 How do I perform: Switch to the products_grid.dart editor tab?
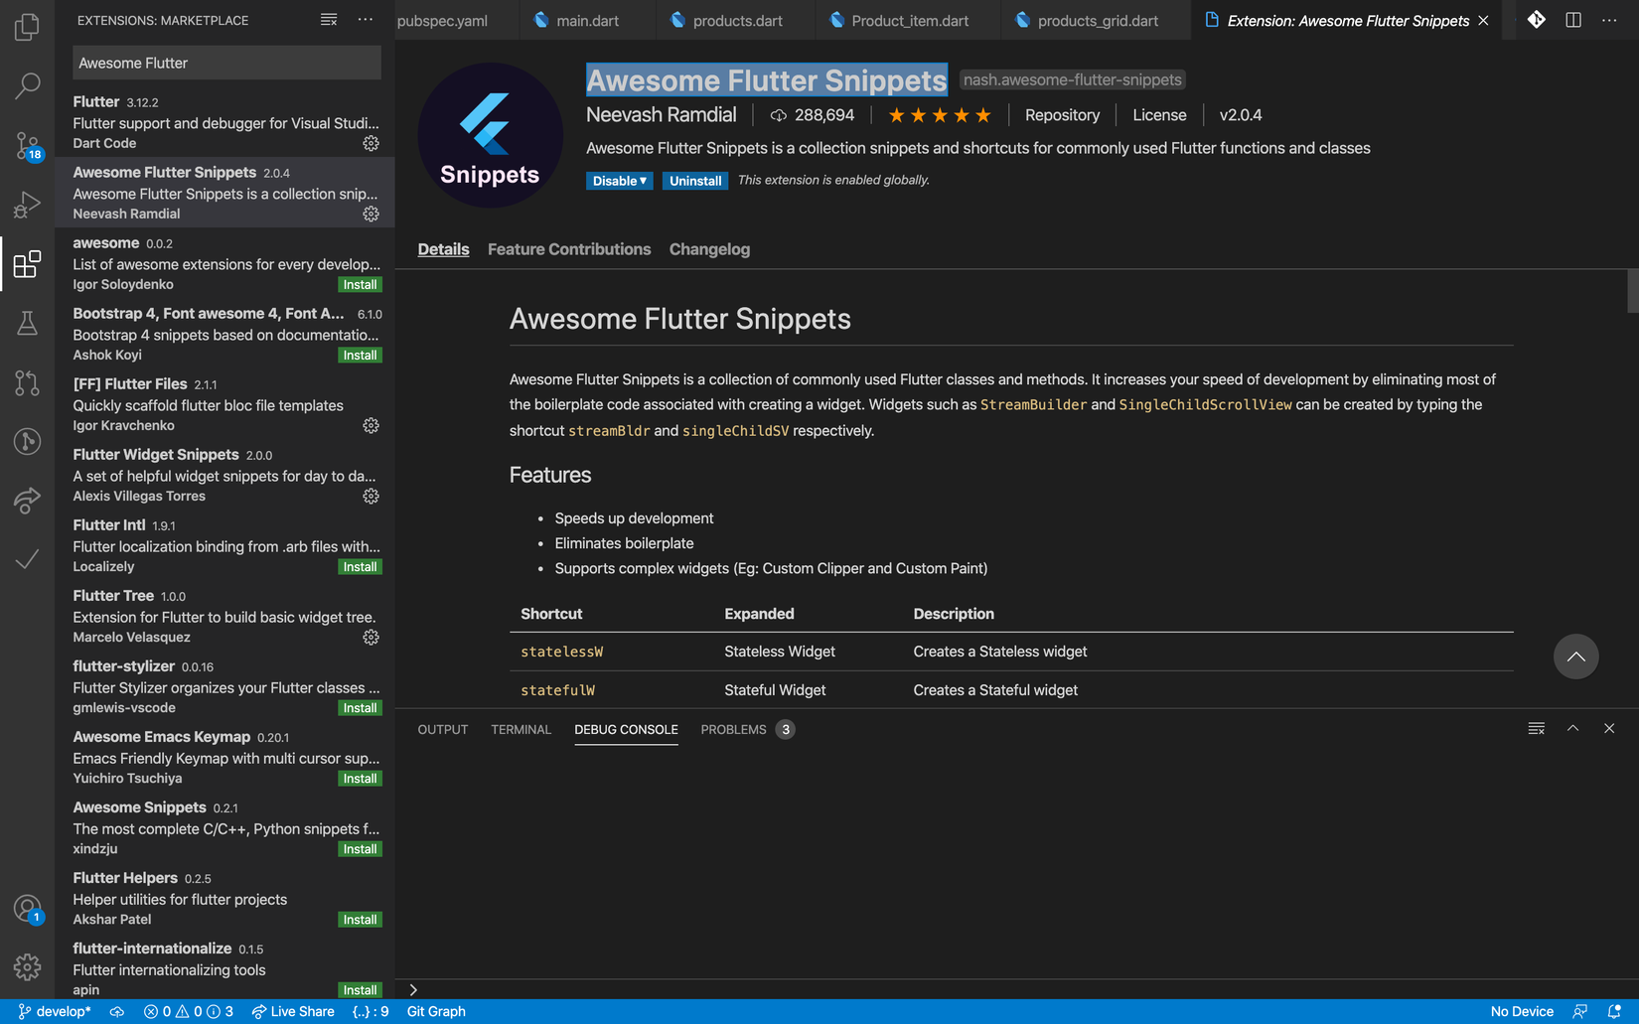click(1097, 20)
